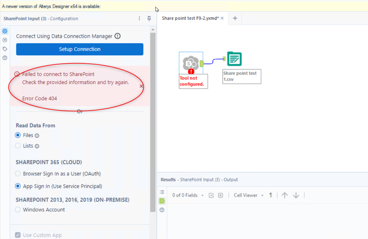Select the Files radio button
368x239 pixels.
click(x=18, y=135)
